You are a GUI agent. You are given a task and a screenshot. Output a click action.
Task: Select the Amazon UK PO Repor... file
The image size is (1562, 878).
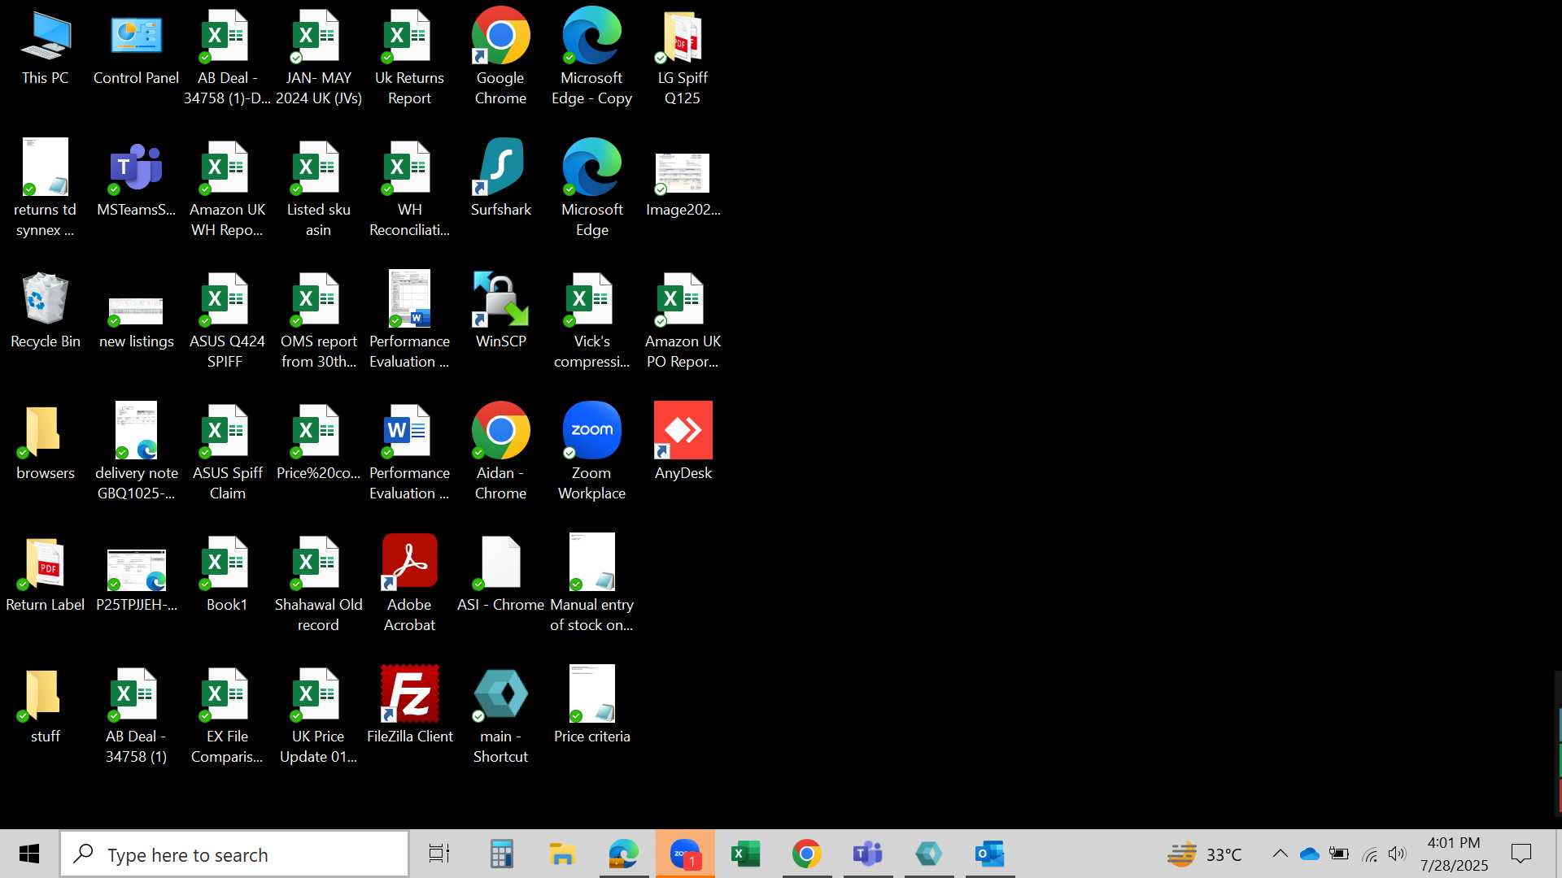(683, 320)
